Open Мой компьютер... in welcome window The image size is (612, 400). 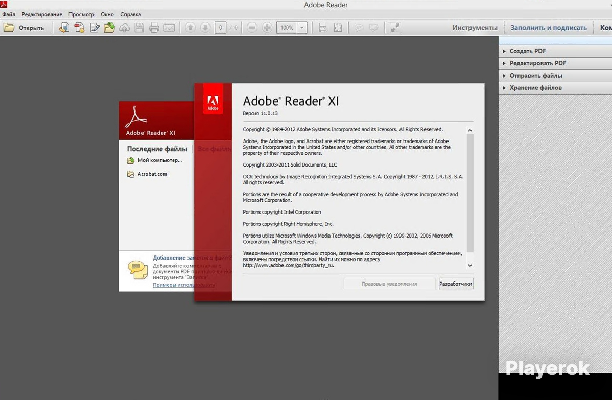[x=155, y=160]
